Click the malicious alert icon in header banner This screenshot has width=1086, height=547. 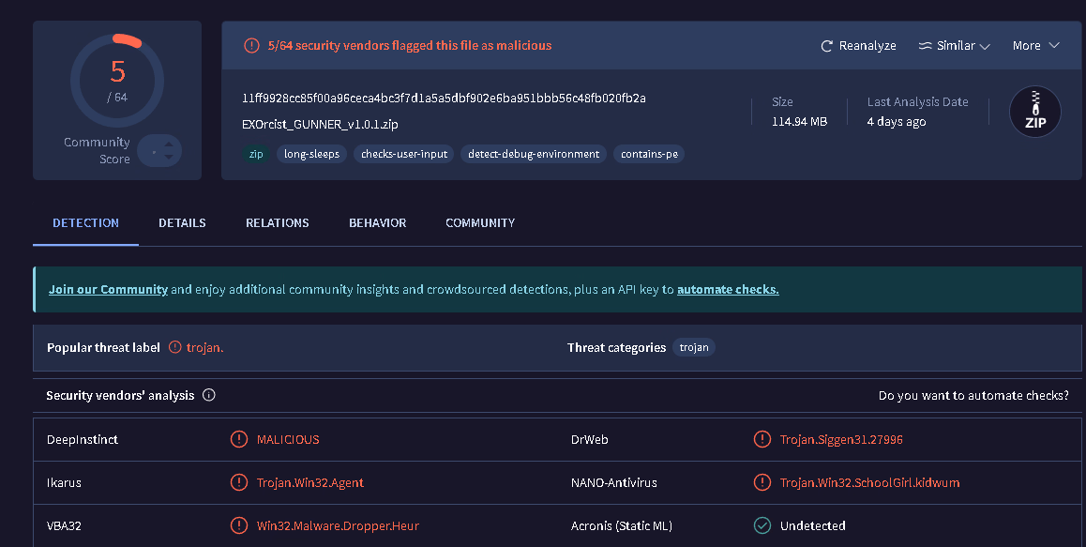[251, 45]
